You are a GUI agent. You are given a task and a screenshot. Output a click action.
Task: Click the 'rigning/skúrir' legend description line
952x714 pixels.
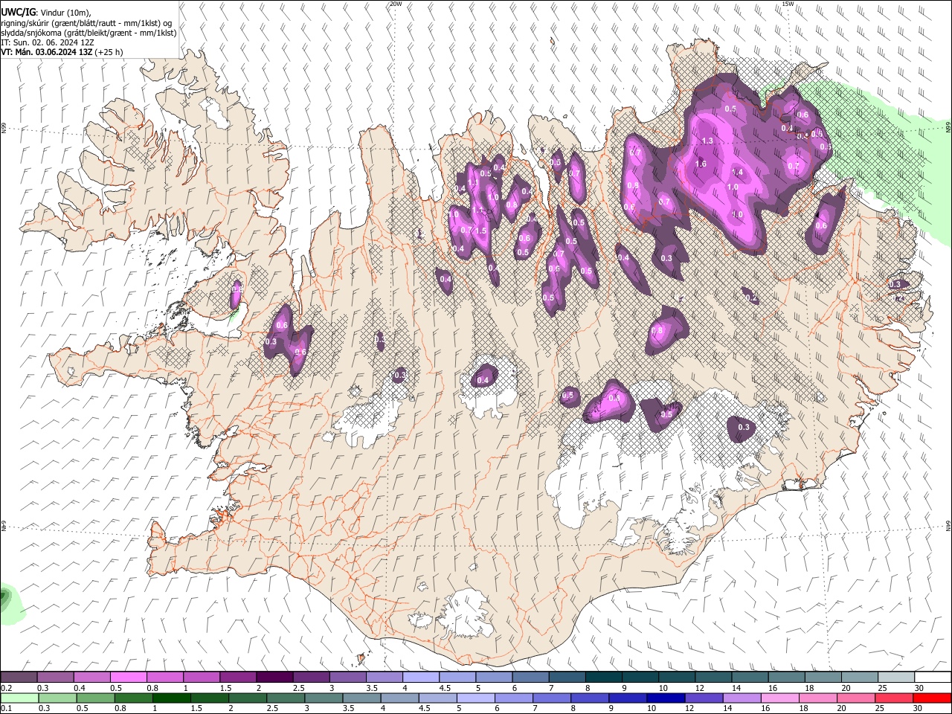[x=86, y=23]
